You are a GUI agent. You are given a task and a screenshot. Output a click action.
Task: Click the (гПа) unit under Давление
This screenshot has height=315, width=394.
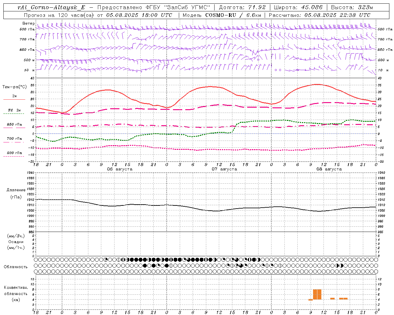pyautogui.click(x=16, y=197)
